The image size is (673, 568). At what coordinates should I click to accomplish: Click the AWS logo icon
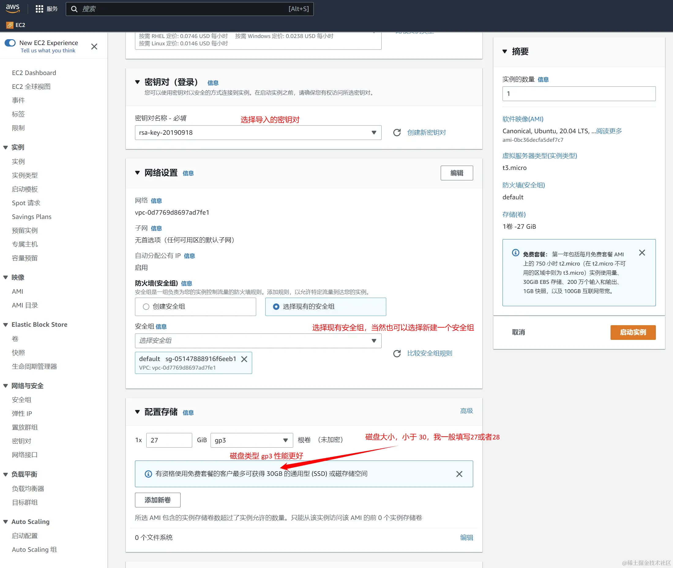click(13, 8)
